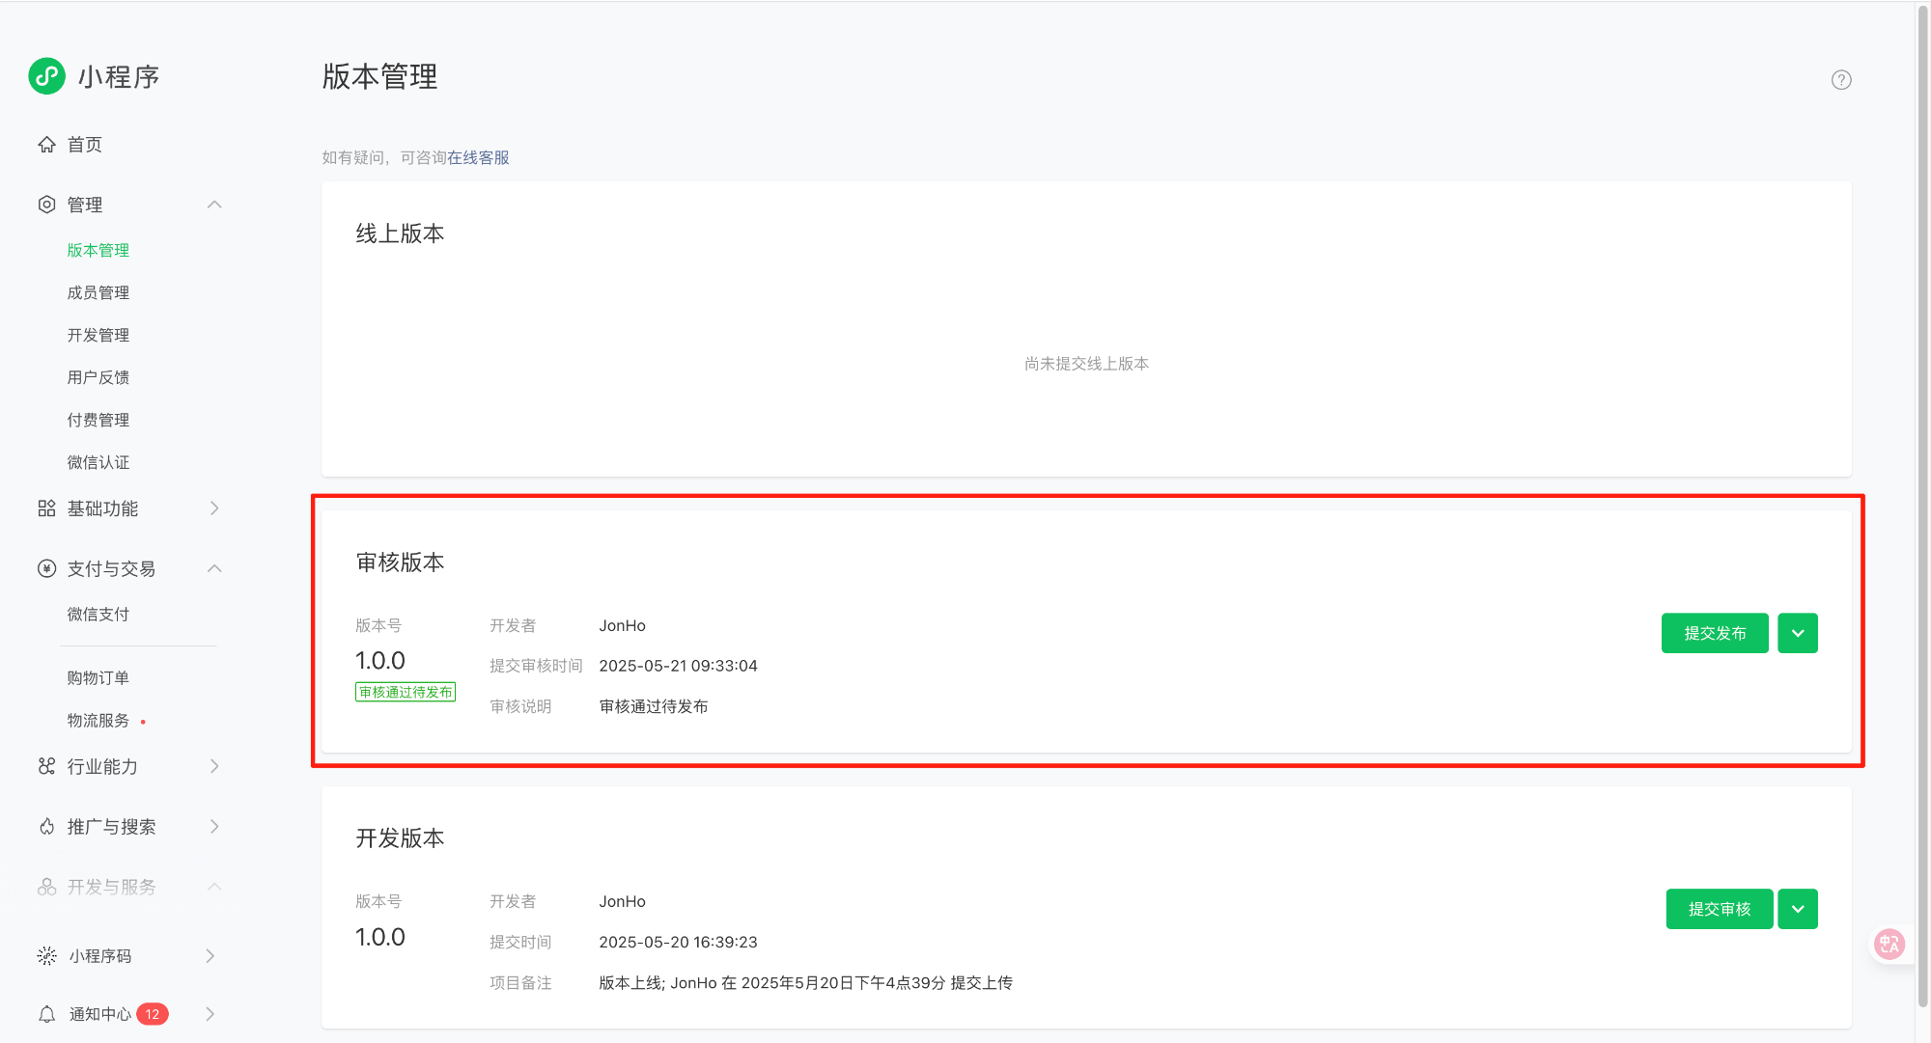
Task: Expand the 小程序码 section chevron
Action: pos(210,956)
